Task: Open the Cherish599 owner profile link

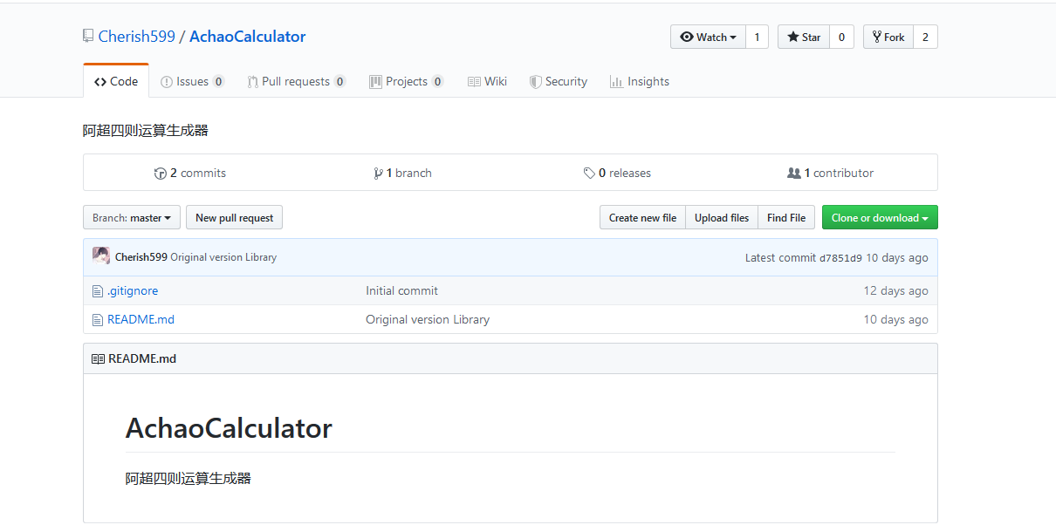Action: tap(136, 37)
